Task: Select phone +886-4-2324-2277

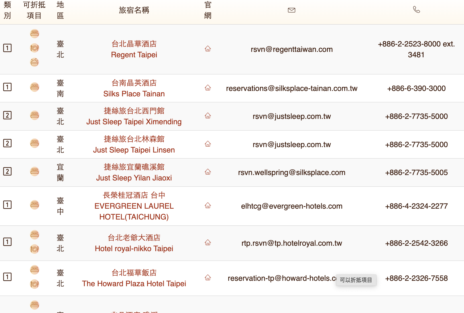Action: coord(416,206)
